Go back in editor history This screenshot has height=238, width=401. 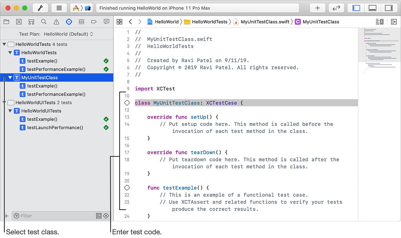[x=130, y=22]
